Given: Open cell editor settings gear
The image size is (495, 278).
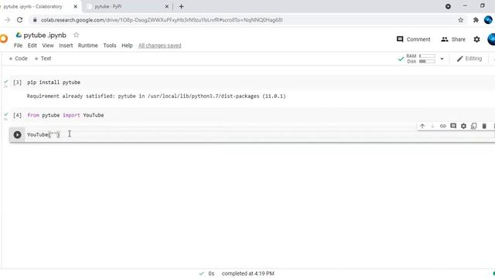Looking at the screenshot, I should pyautogui.click(x=463, y=126).
